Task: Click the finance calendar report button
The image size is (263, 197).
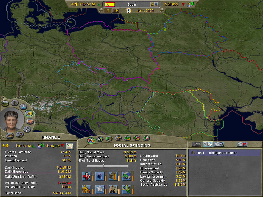Action: (x=70, y=146)
